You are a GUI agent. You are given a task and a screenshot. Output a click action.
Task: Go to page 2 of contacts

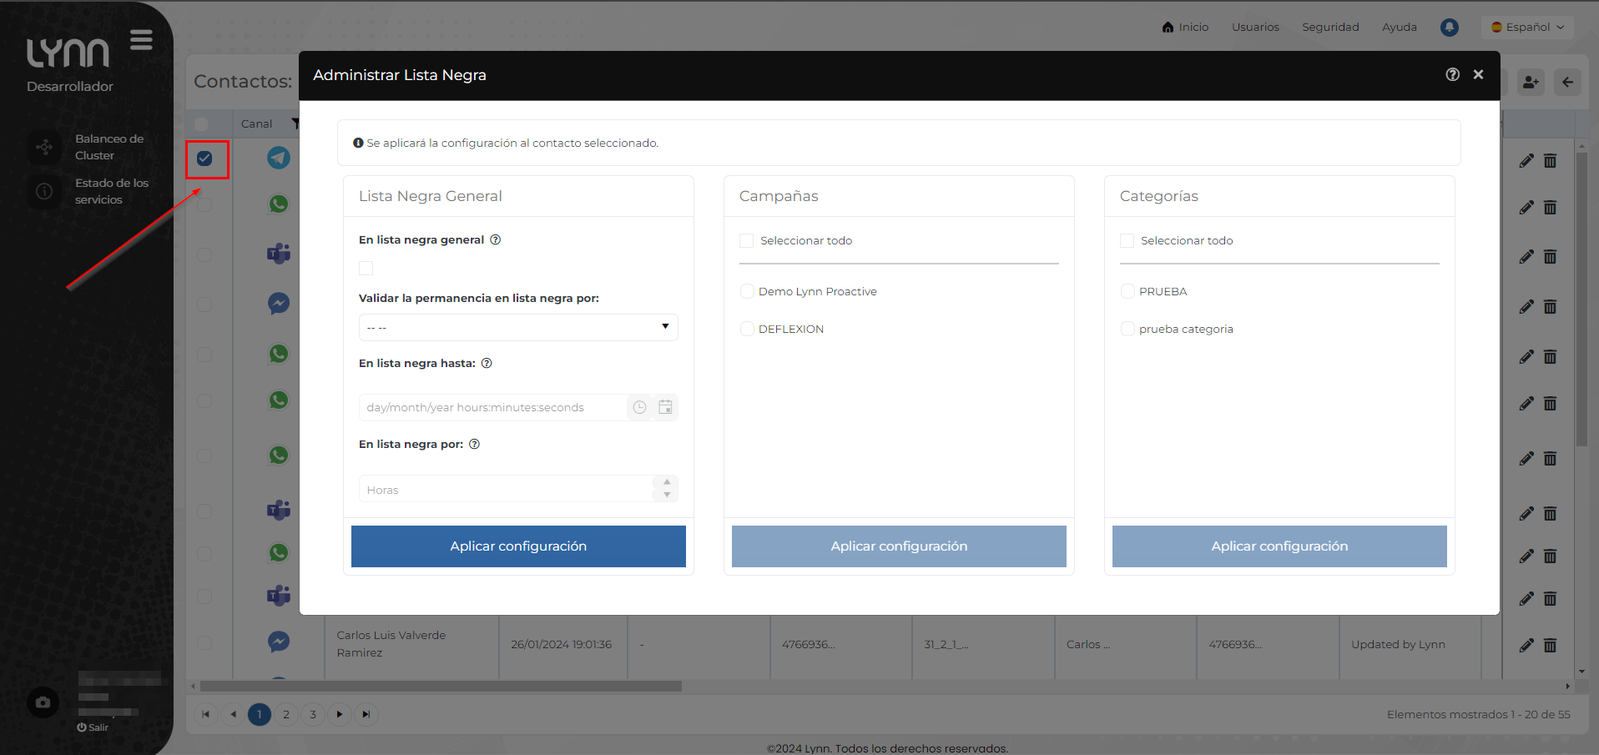pyautogui.click(x=286, y=714)
